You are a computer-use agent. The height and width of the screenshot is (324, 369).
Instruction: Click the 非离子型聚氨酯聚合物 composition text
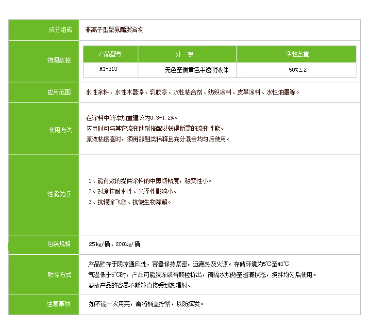click(114, 30)
